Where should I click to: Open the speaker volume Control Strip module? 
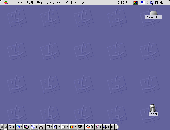click(106, 127)
